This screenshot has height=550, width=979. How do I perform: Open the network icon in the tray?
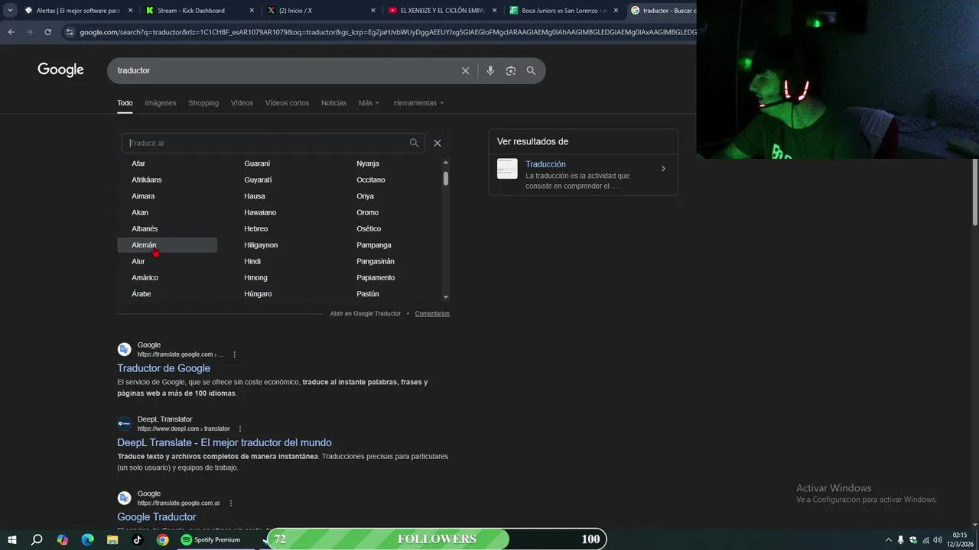click(925, 540)
